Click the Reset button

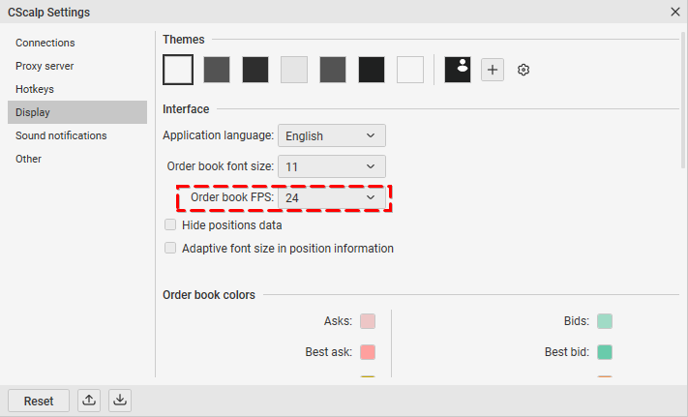(x=39, y=401)
